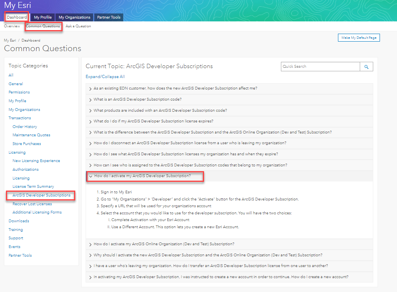Viewport: 397px width, 292px height.
Task: Click 'Sign in to My Esri' step text
Action: (116, 192)
